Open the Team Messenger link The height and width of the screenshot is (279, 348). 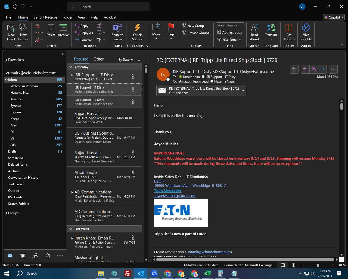(168, 191)
